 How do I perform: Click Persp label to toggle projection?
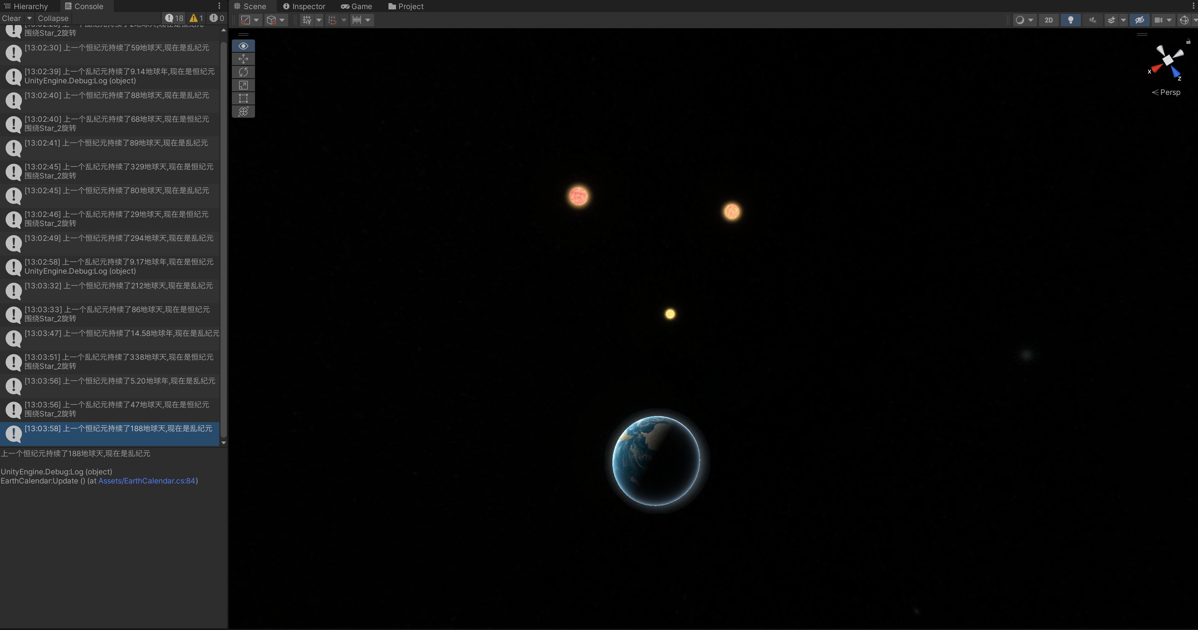[x=1166, y=92]
